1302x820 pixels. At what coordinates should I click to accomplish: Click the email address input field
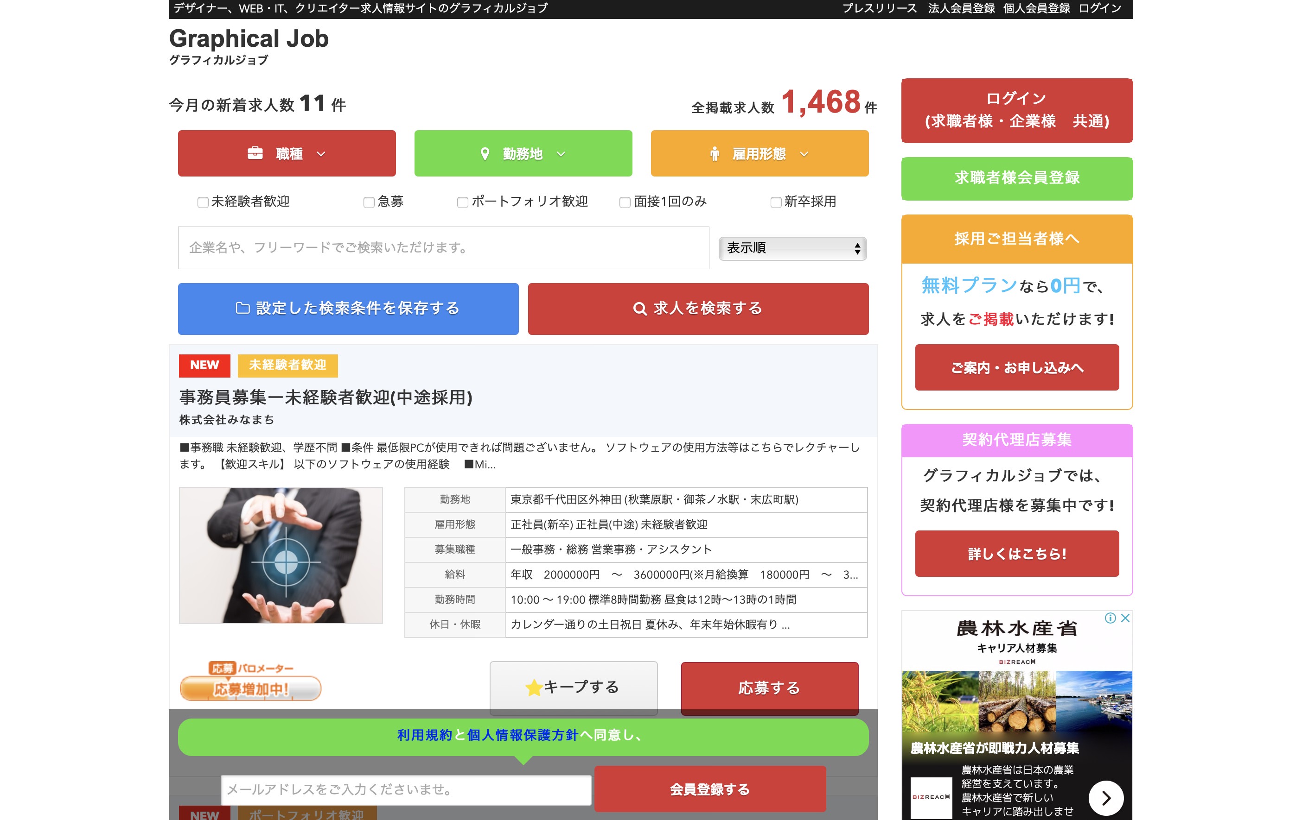coord(406,790)
